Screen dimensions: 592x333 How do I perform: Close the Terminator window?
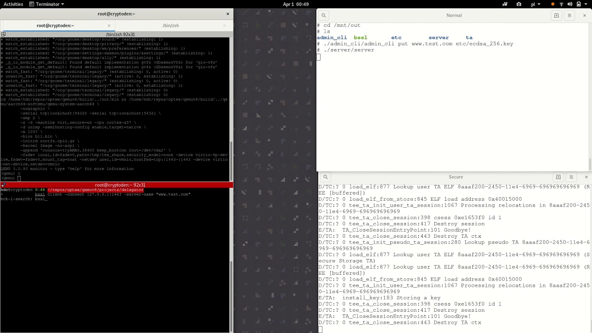228,14
